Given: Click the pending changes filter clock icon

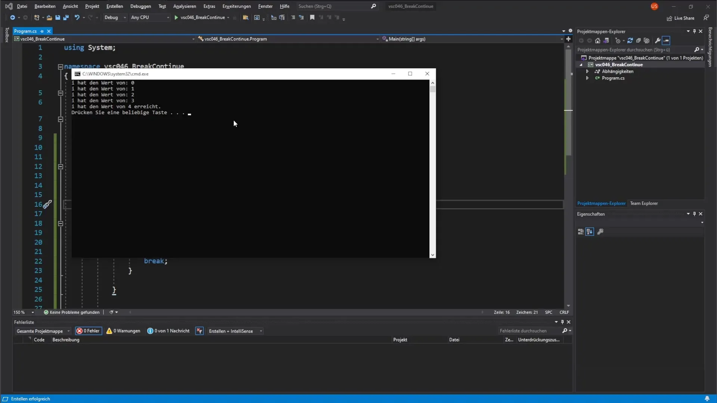Looking at the screenshot, I should click(x=618, y=41).
